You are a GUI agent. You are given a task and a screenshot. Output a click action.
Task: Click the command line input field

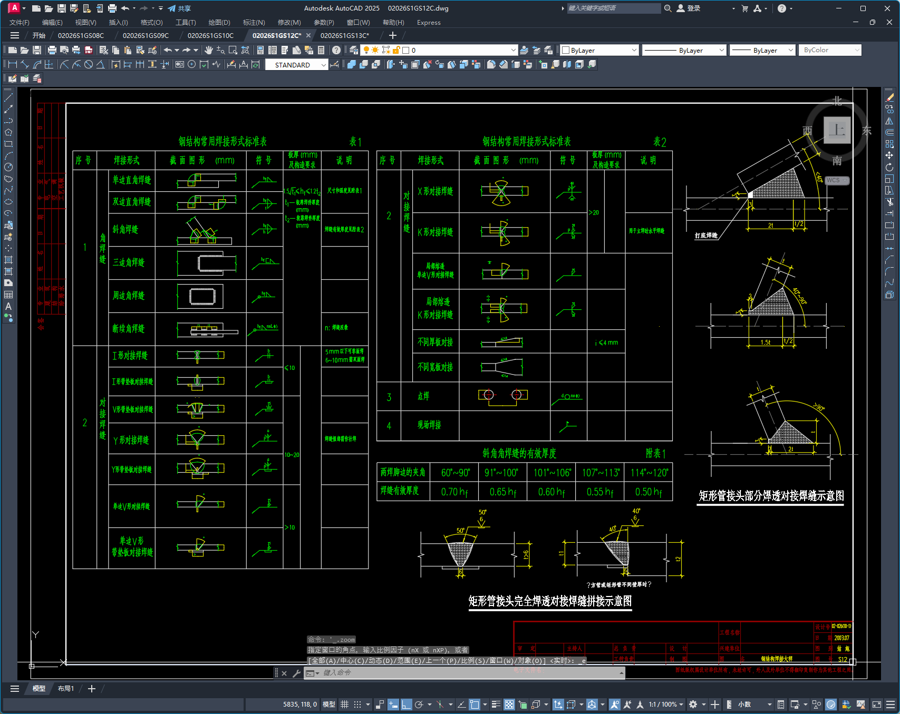point(469,673)
